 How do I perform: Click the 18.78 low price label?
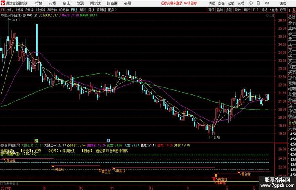tap(216, 137)
